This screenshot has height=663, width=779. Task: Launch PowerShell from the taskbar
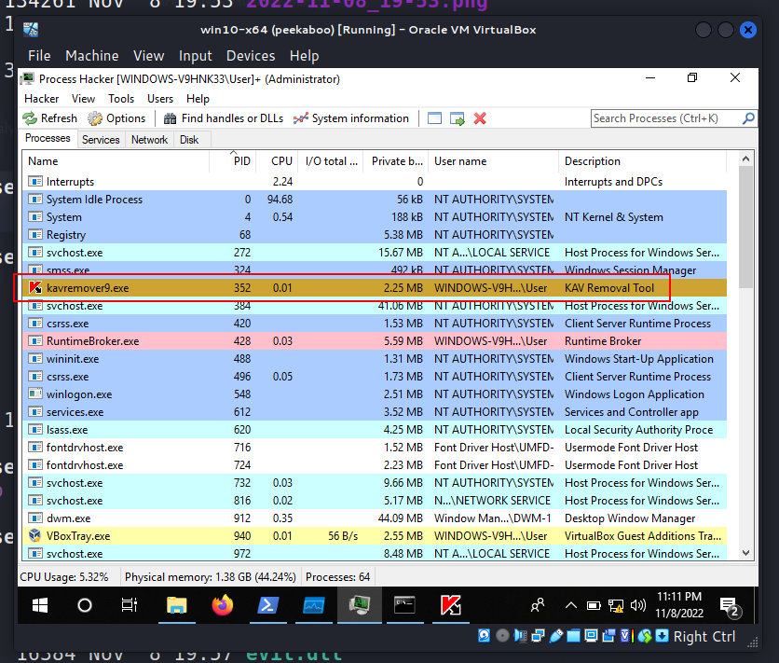[x=266, y=605]
